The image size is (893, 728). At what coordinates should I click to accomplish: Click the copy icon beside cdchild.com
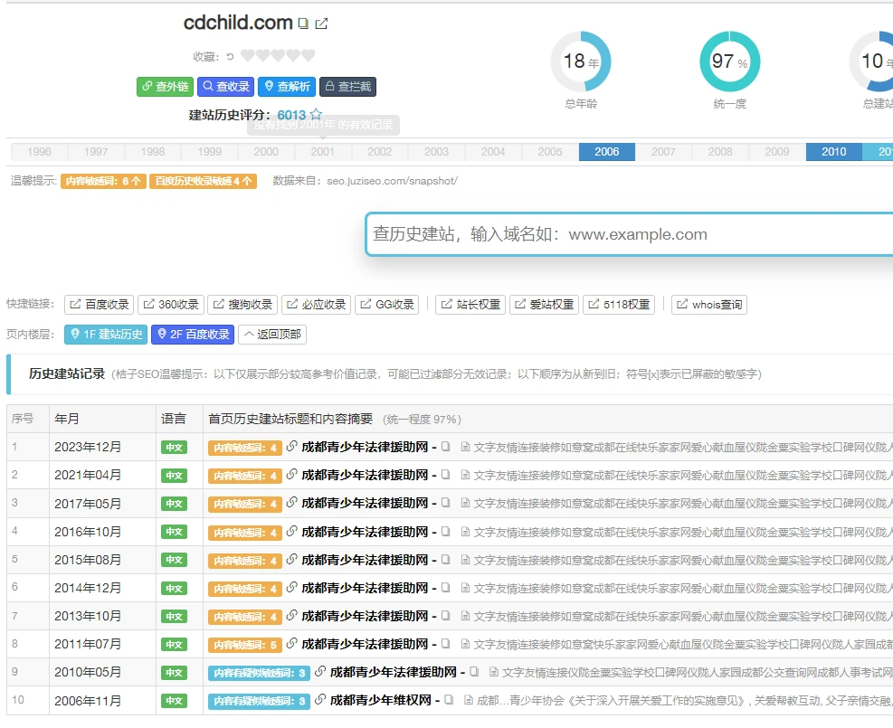[303, 24]
